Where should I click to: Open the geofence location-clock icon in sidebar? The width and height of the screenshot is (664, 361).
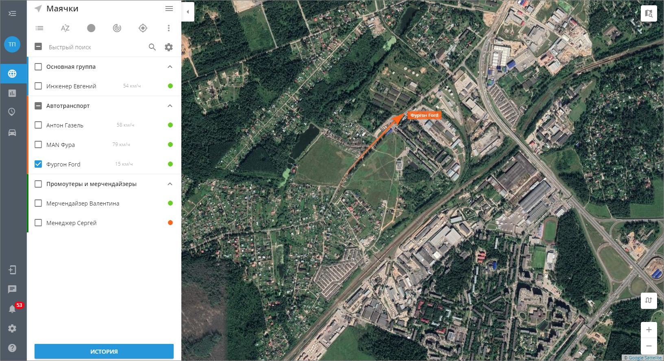pos(12,112)
